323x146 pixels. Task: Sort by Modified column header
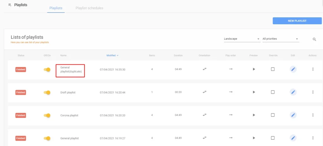(113, 55)
